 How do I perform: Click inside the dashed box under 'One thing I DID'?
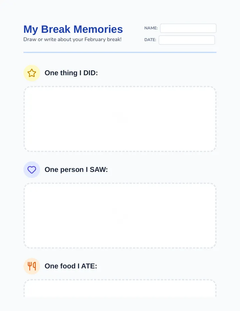click(x=120, y=119)
